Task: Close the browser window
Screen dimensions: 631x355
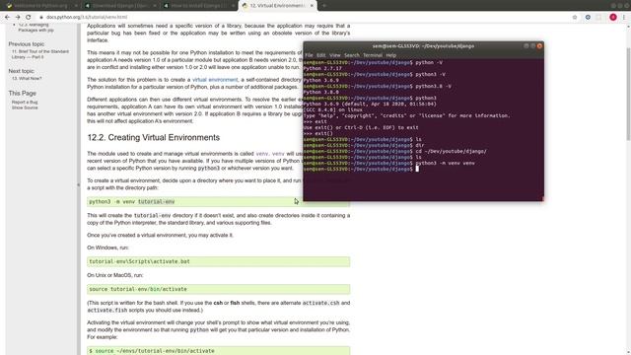Action: pos(627,6)
